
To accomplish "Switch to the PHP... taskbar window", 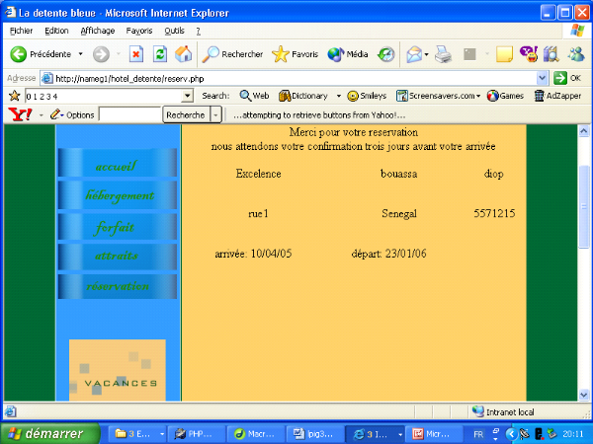I will [197, 434].
